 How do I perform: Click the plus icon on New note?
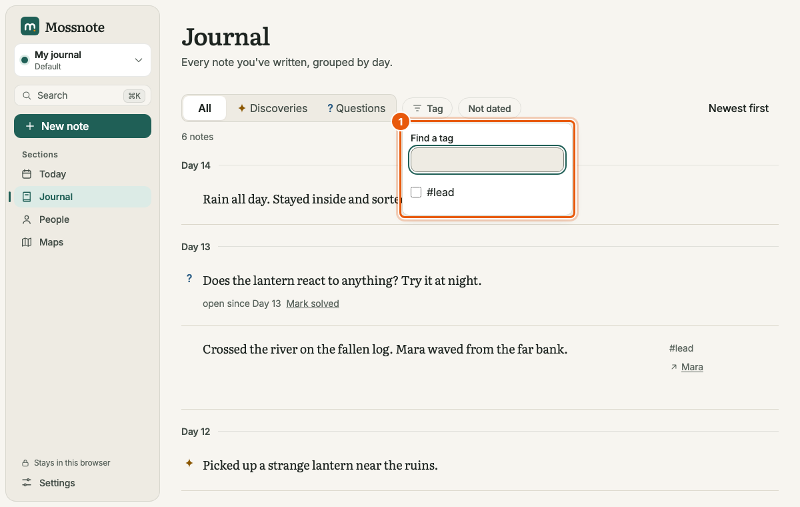(29, 126)
